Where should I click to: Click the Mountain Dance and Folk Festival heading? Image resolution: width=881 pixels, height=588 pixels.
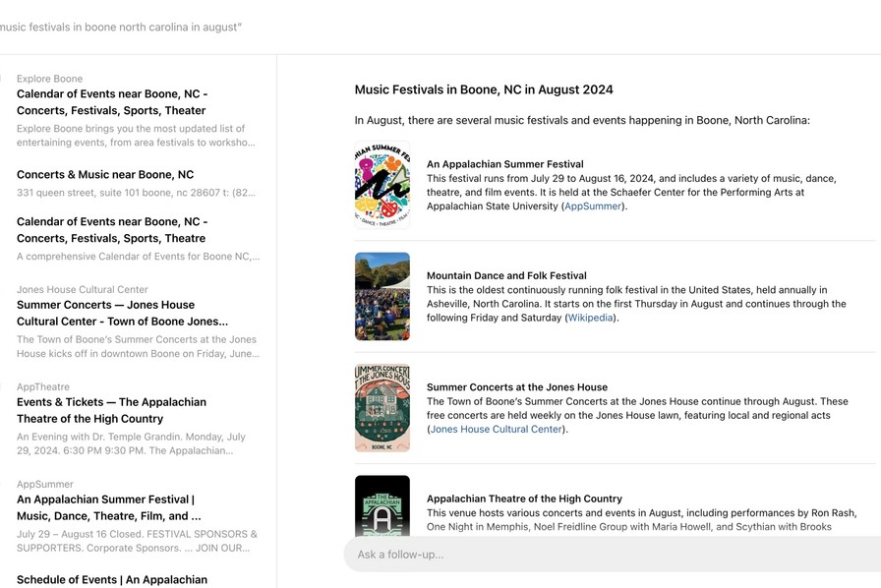point(506,276)
